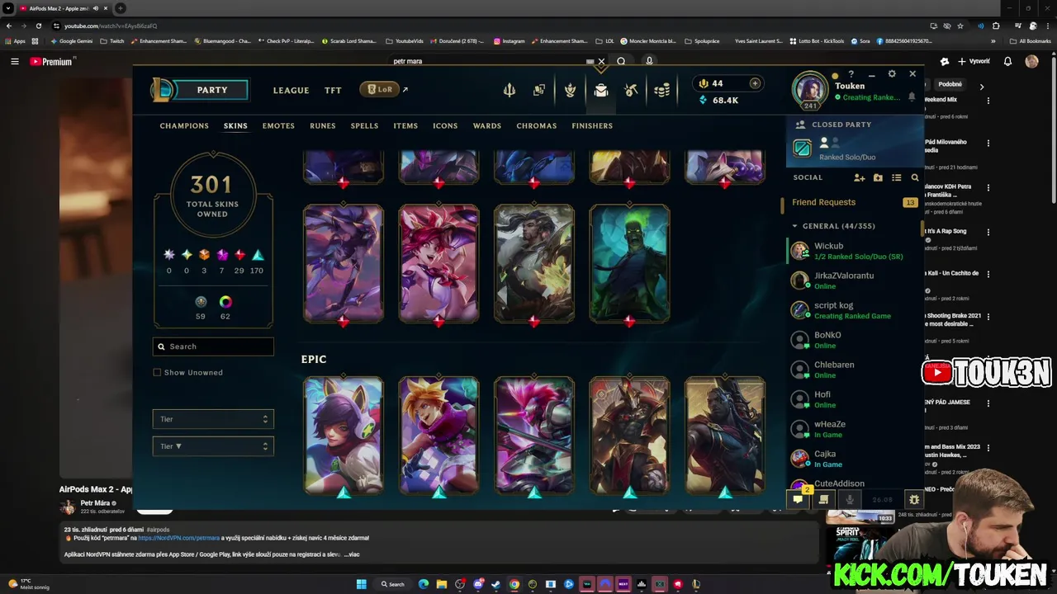Select friend Wickub in the list
Screen dimensions: 1057x594
tap(854, 251)
